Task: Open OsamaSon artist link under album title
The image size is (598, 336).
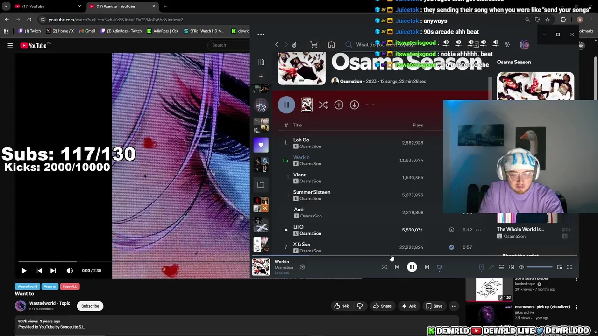Action: [351, 81]
